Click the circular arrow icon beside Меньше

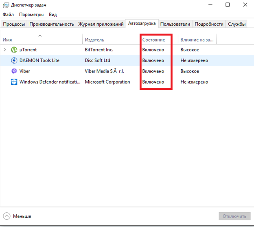tap(7, 216)
